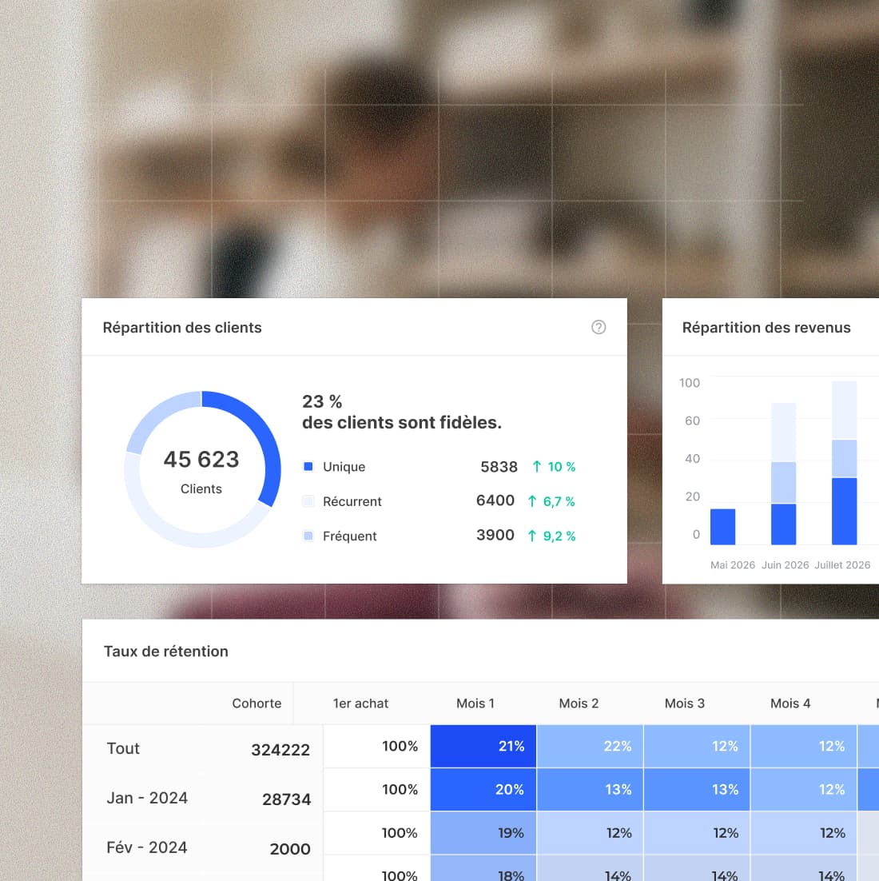
Task: Click the 100 y-axis value
Action: 689,383
